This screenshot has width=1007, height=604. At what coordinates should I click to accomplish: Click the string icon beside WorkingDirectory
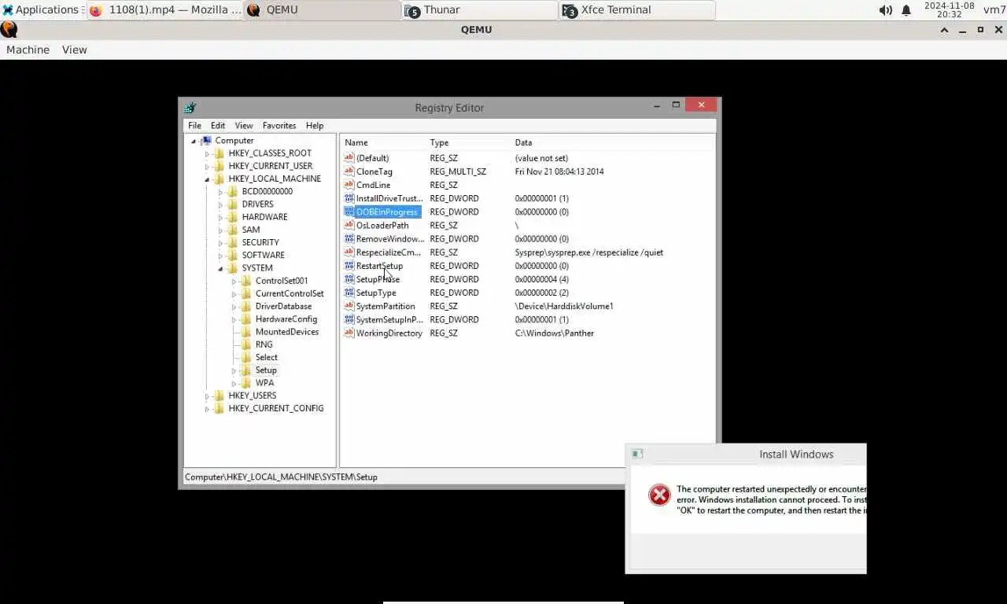click(x=349, y=333)
